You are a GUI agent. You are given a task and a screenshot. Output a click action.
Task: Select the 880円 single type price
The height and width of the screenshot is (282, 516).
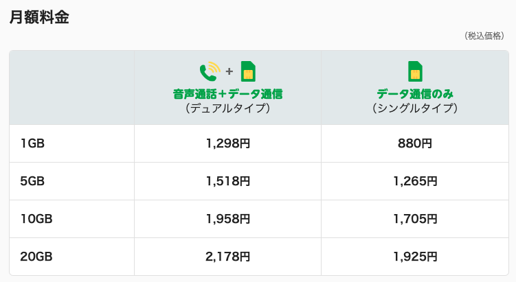coord(415,143)
